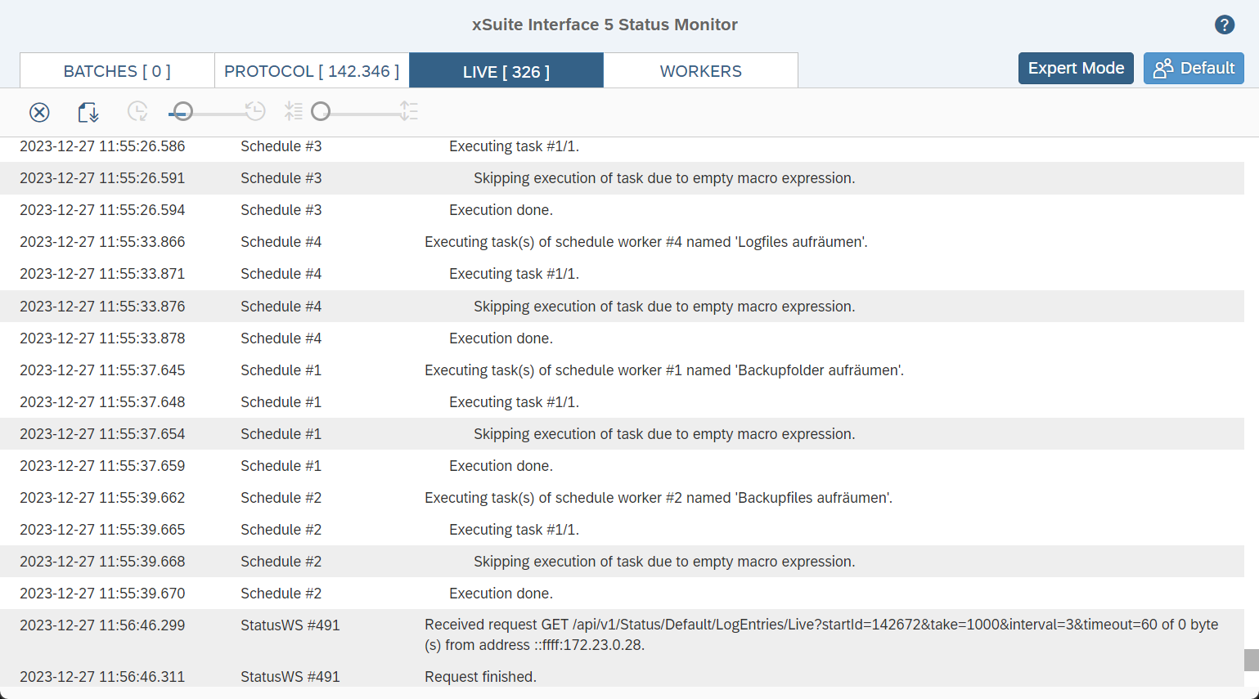Select the LIVE tab

(x=506, y=70)
